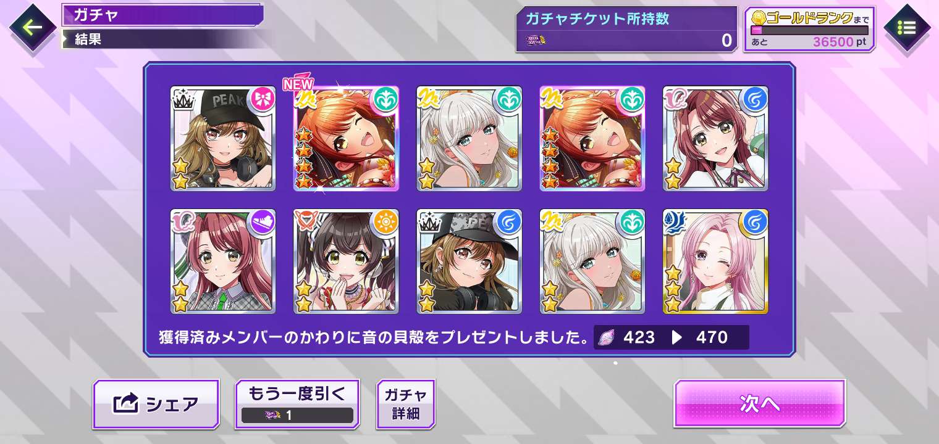Screen dimensions: 939x444
Task: Tap the bottom-row silver-haired member card
Action: pos(592,261)
